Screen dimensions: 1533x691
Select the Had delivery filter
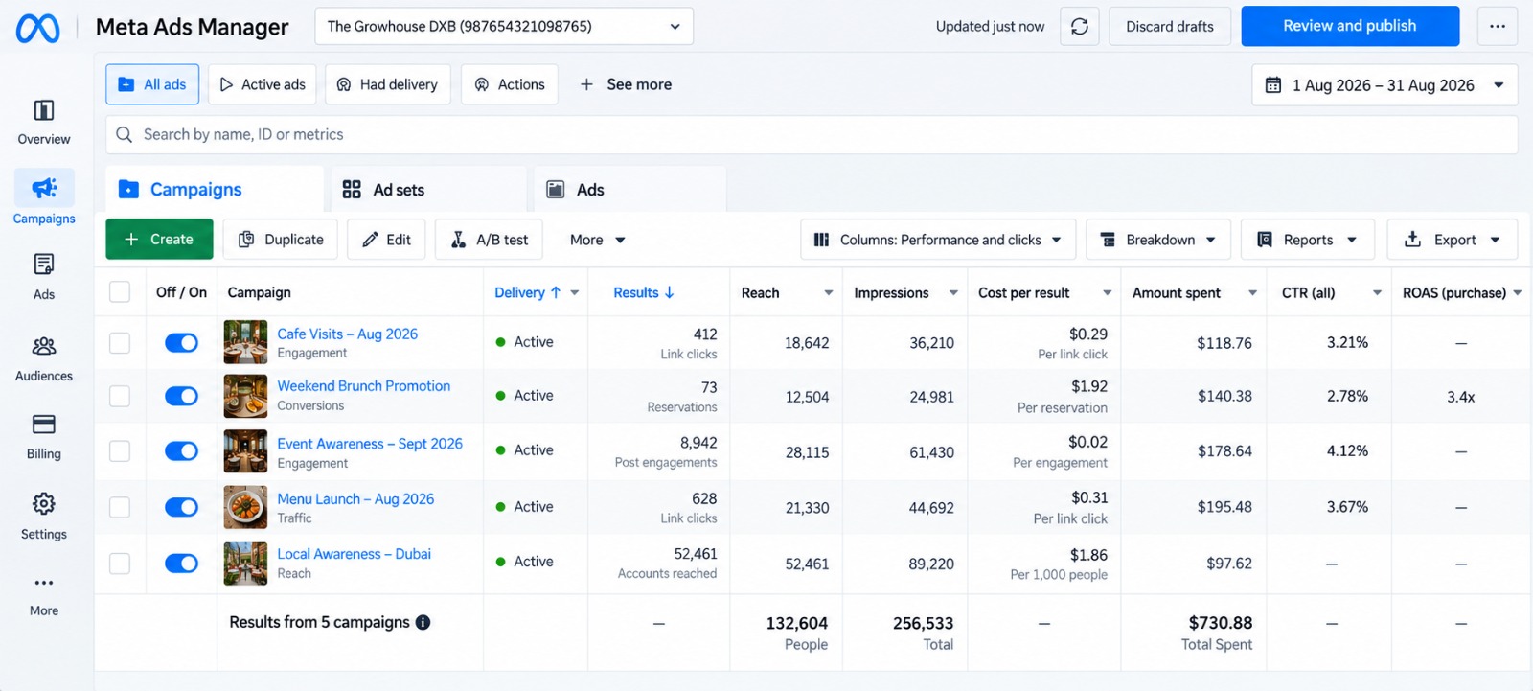[x=388, y=84]
